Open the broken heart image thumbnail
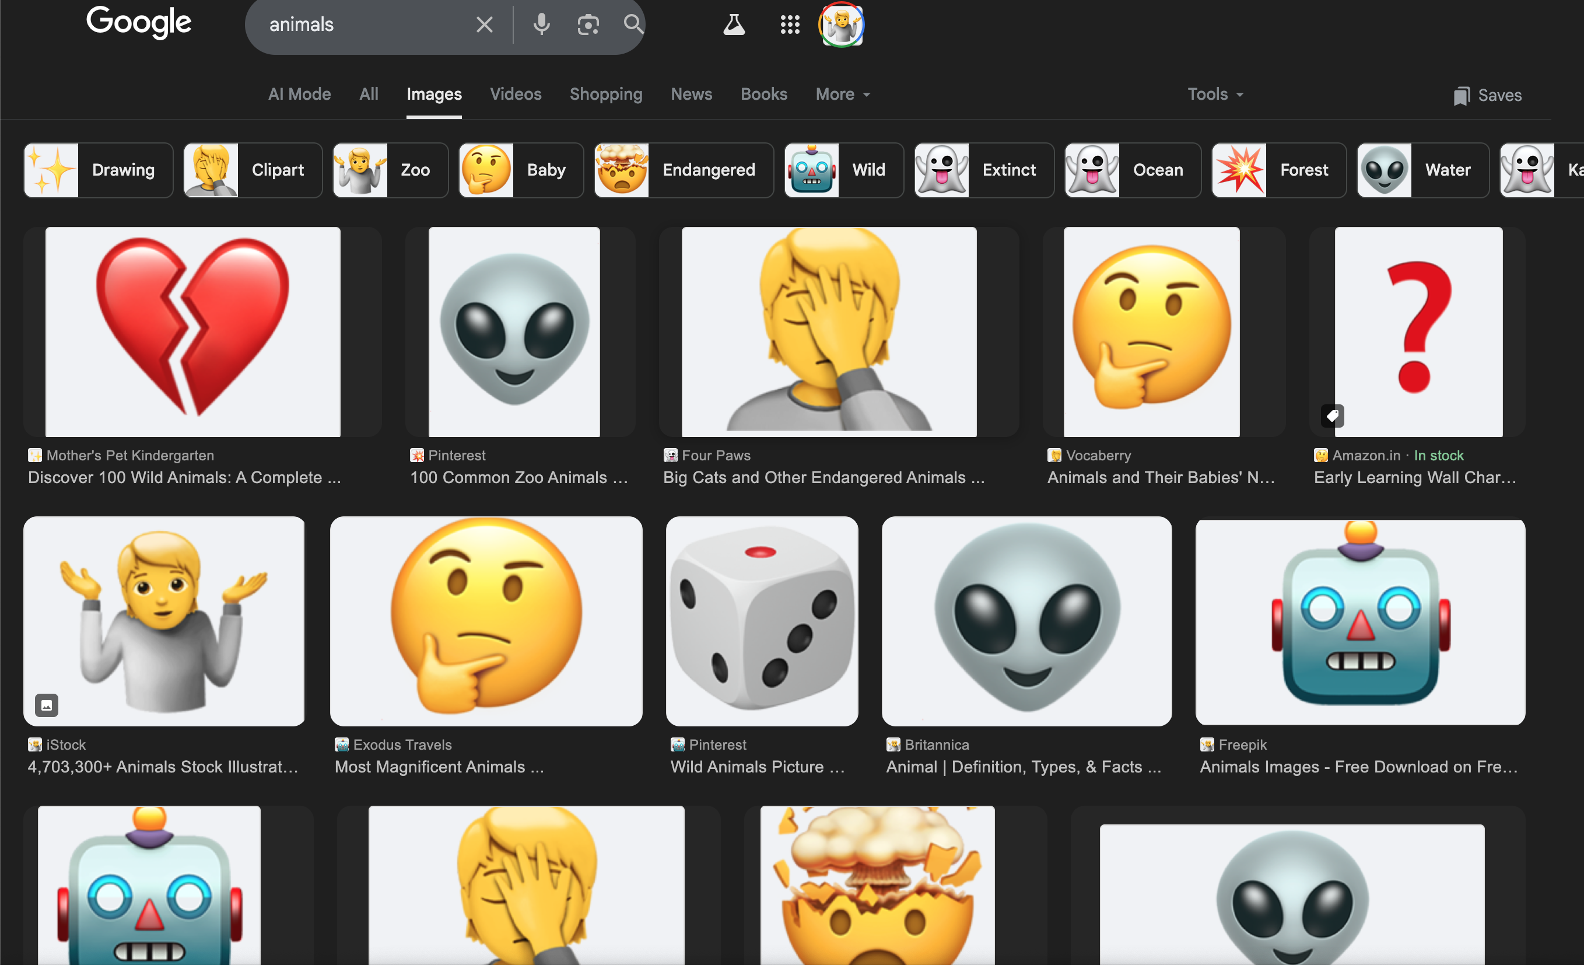The height and width of the screenshot is (965, 1584). [x=193, y=331]
